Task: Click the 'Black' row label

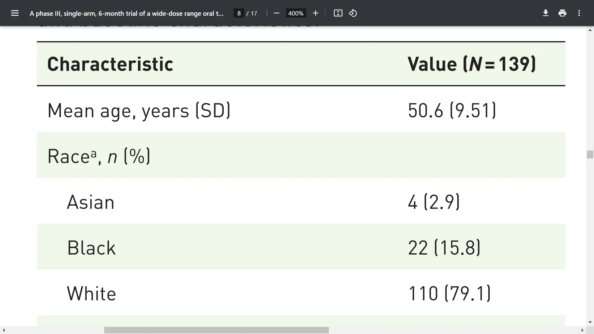Action: (x=91, y=248)
